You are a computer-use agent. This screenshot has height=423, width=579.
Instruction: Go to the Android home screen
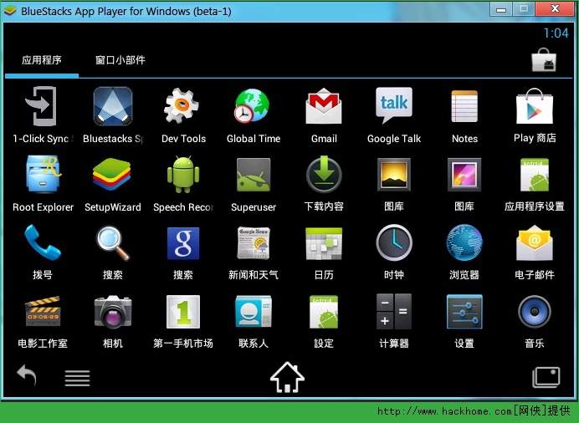(287, 377)
